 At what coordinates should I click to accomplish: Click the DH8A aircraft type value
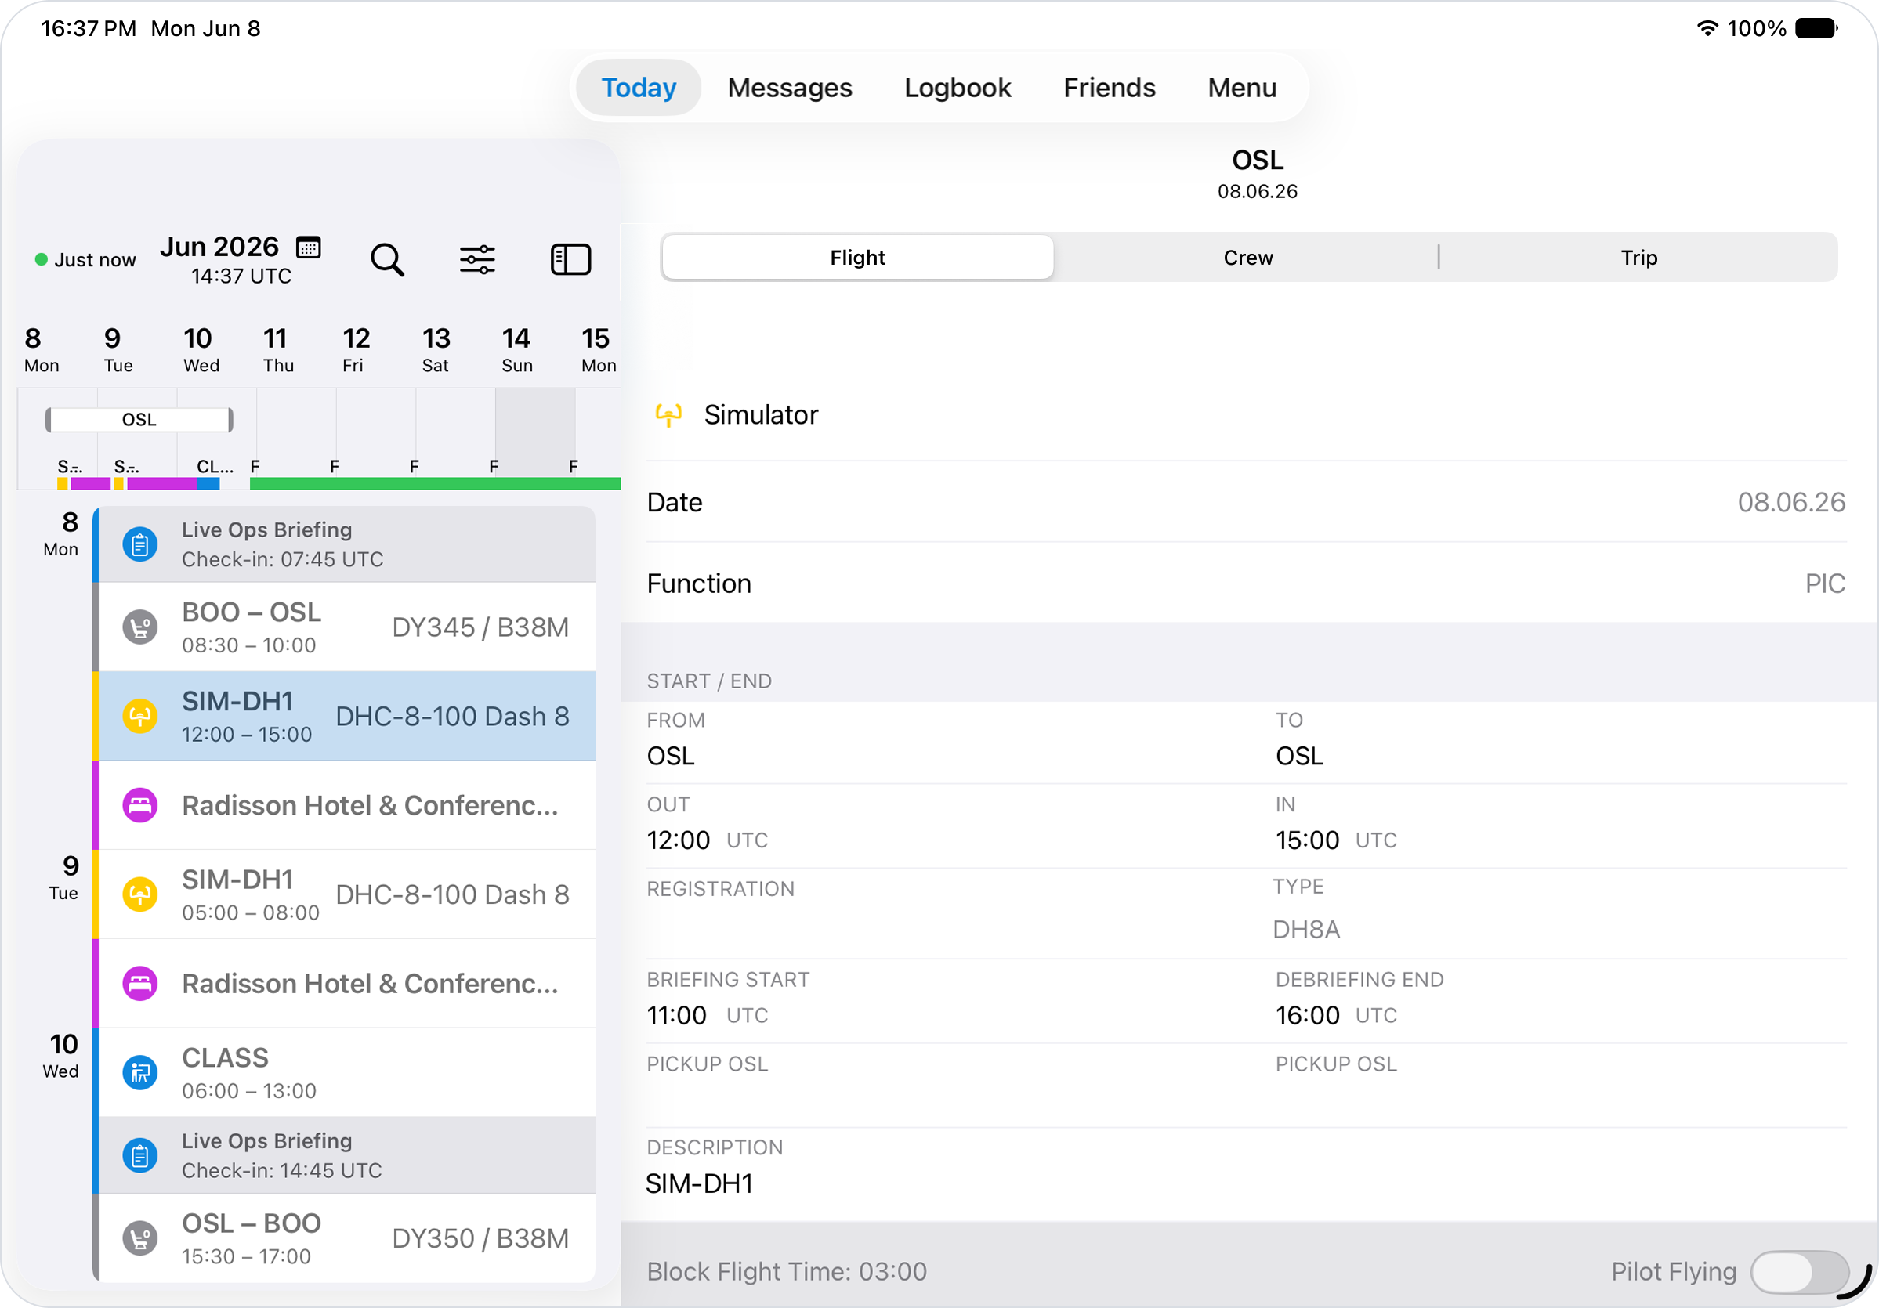pos(1306,929)
